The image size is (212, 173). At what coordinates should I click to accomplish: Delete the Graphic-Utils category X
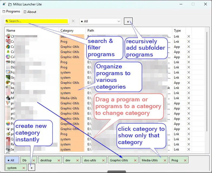click(135, 160)
